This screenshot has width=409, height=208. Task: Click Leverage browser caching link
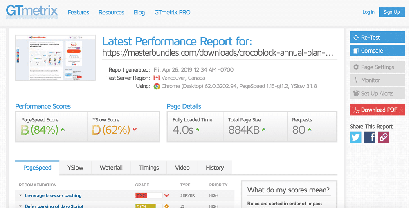coord(53,195)
